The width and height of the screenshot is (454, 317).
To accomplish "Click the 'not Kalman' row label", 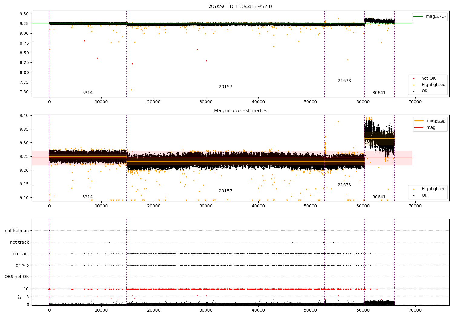I will [17, 231].
